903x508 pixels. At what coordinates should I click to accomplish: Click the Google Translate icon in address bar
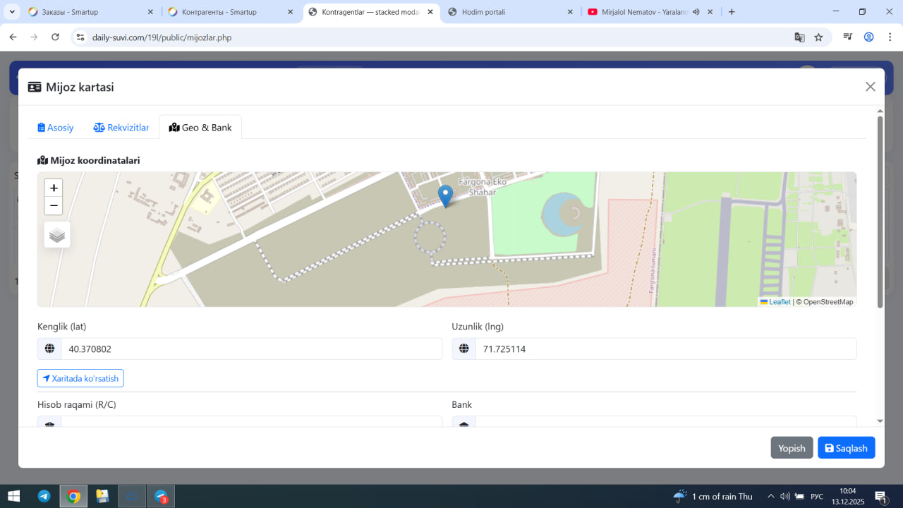pyautogui.click(x=799, y=37)
